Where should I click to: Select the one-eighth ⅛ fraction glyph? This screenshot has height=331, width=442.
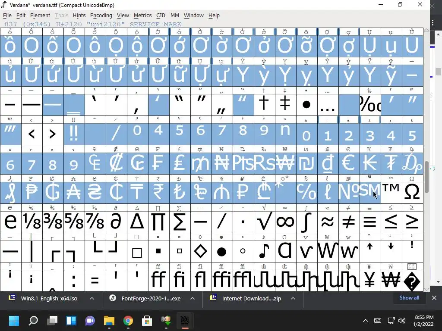[32, 222]
